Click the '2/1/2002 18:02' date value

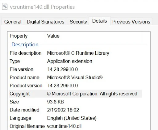pyautogui.click(x=63, y=110)
